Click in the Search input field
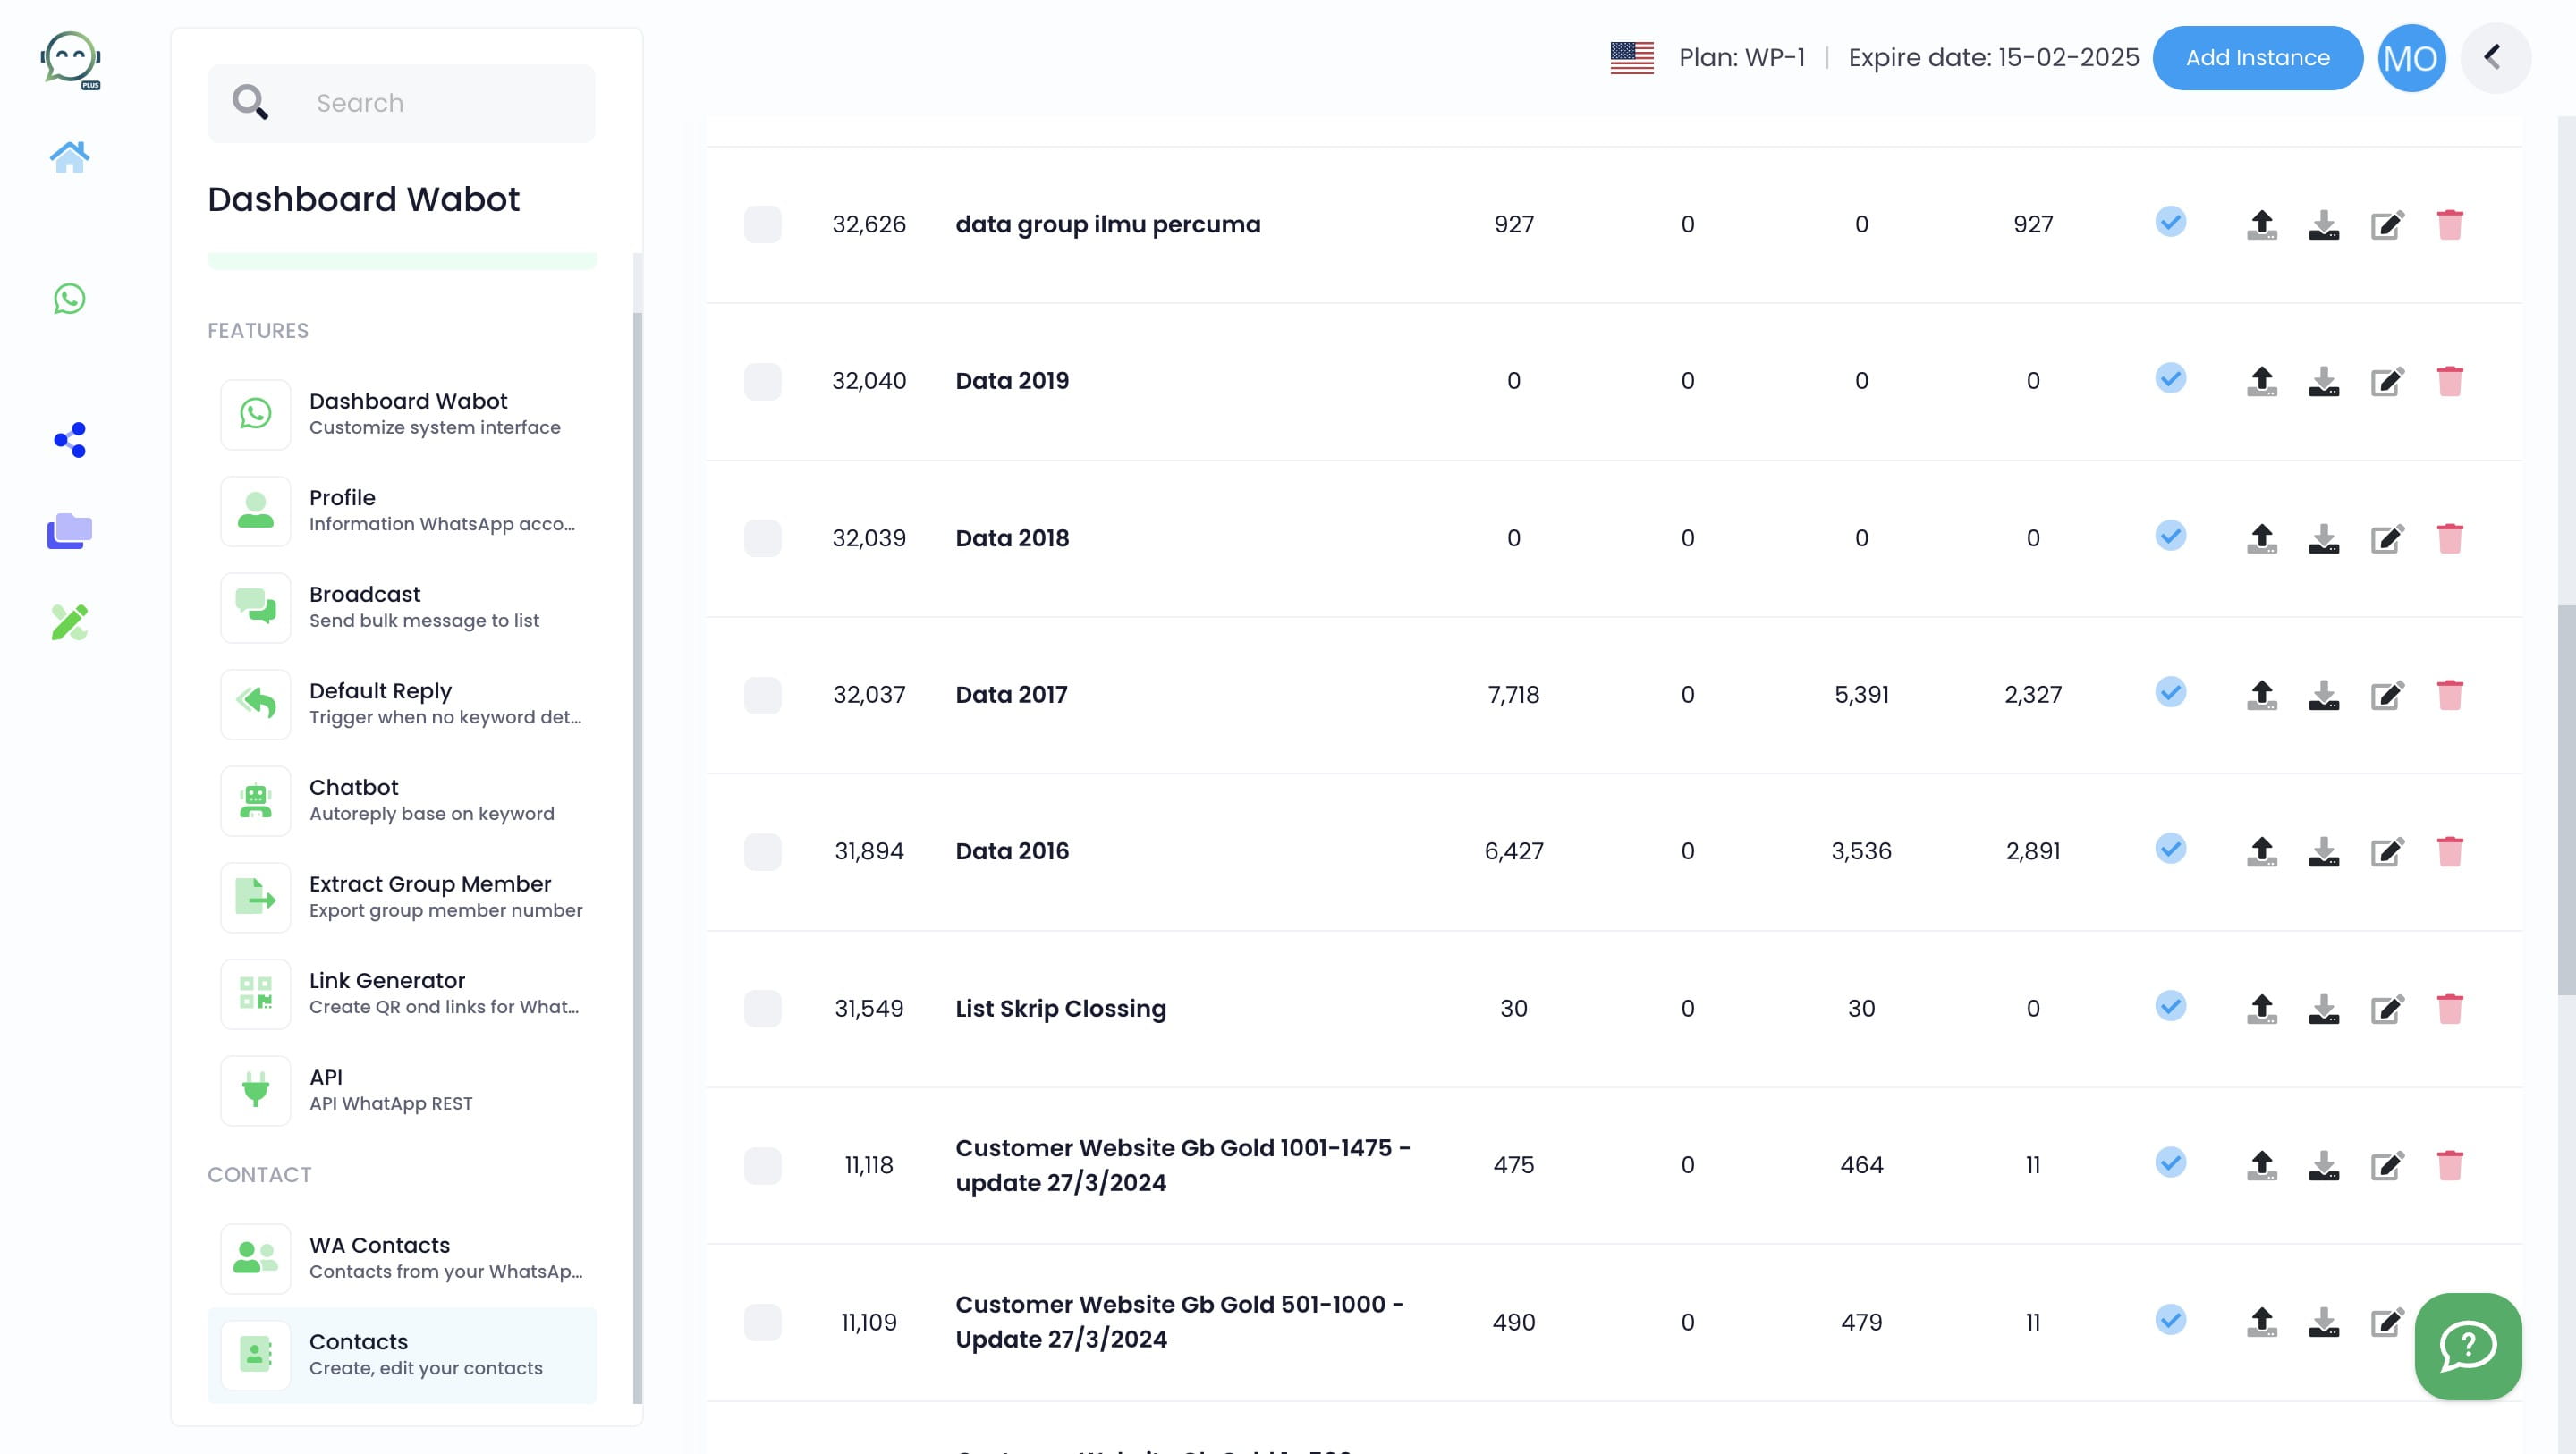The image size is (2576, 1454). coord(401,103)
